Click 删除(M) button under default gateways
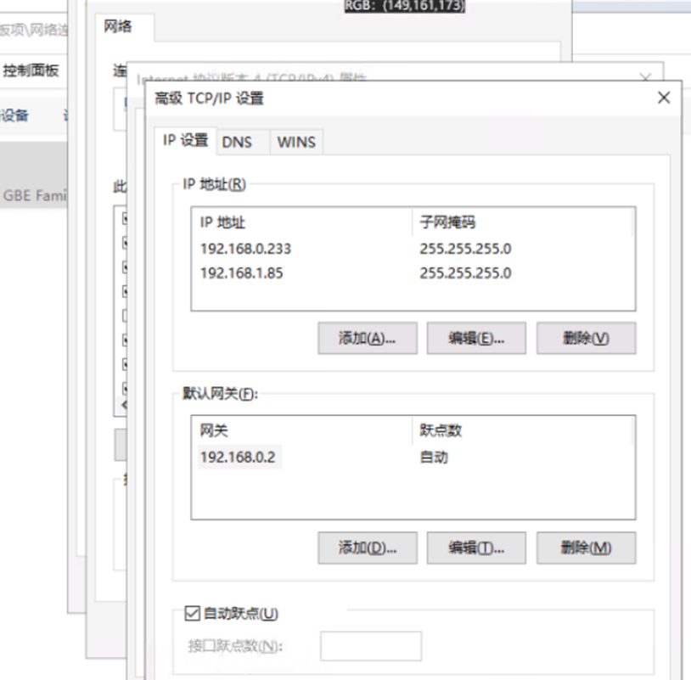Screen dimensions: 691x680 click(x=586, y=548)
